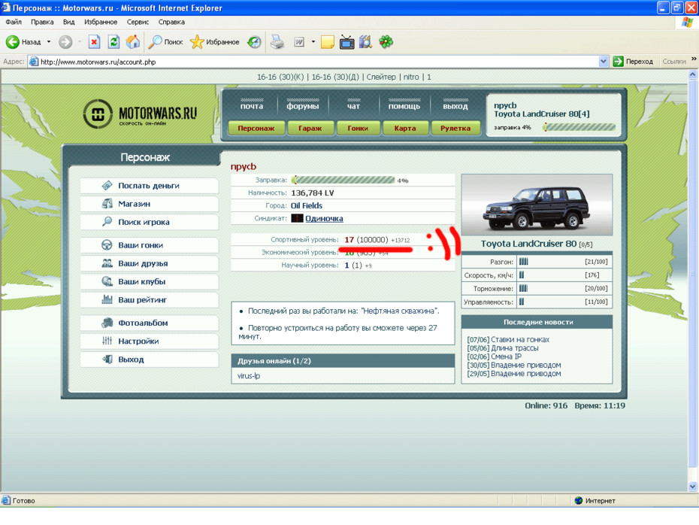Select the Рулетка tab button

[x=455, y=128]
